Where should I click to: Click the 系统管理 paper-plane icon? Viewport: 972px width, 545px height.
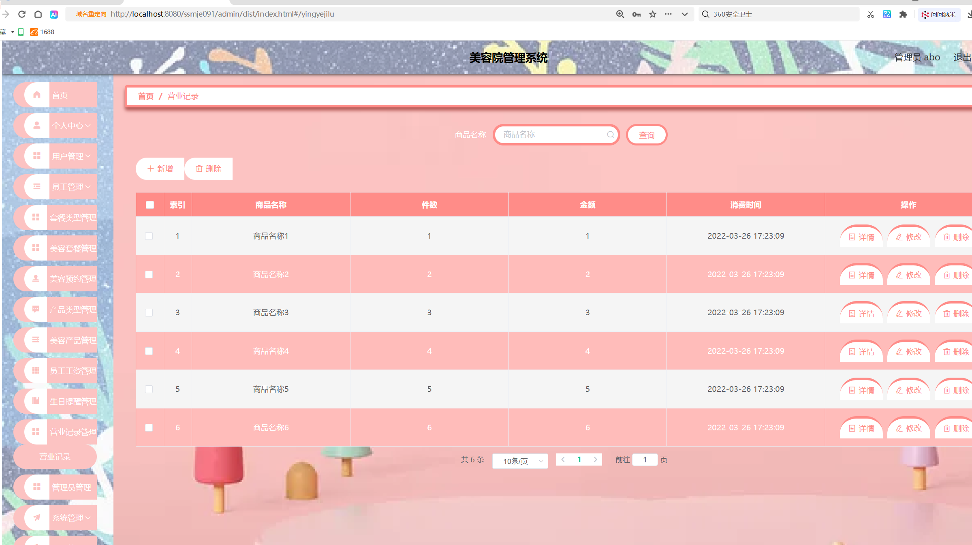click(x=37, y=517)
